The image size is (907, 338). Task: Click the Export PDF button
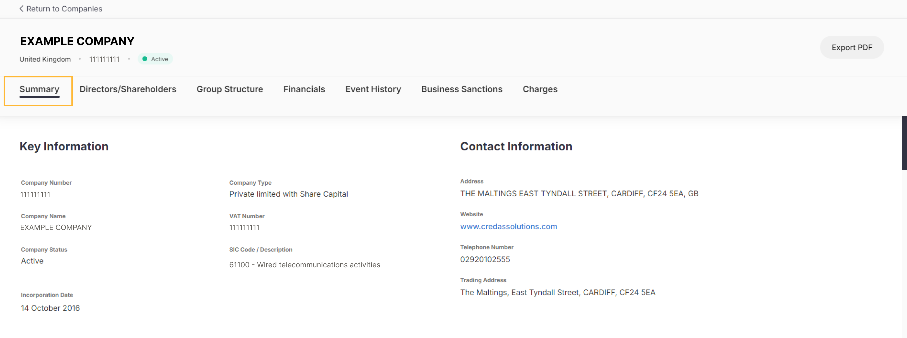point(851,47)
